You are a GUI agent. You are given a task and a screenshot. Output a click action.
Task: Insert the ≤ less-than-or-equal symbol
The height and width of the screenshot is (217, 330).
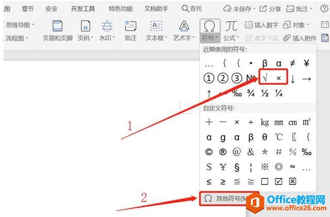pos(209,181)
